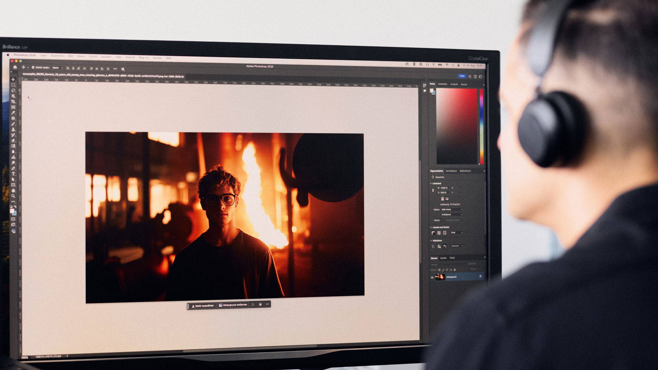Set canvas orientation to landscape
Image resolution: width=658 pixels, height=370 pixels.
[447, 199]
